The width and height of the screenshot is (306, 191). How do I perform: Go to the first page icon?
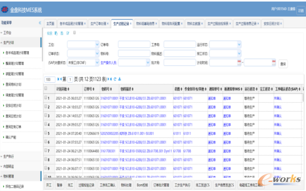(x=58, y=79)
